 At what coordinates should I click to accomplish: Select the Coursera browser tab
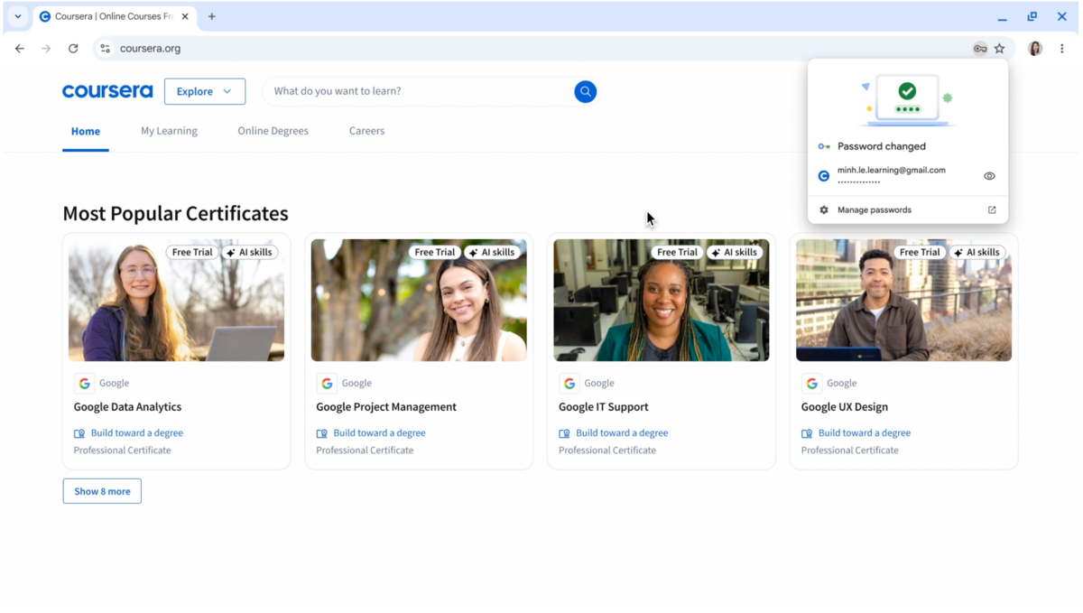(115, 16)
